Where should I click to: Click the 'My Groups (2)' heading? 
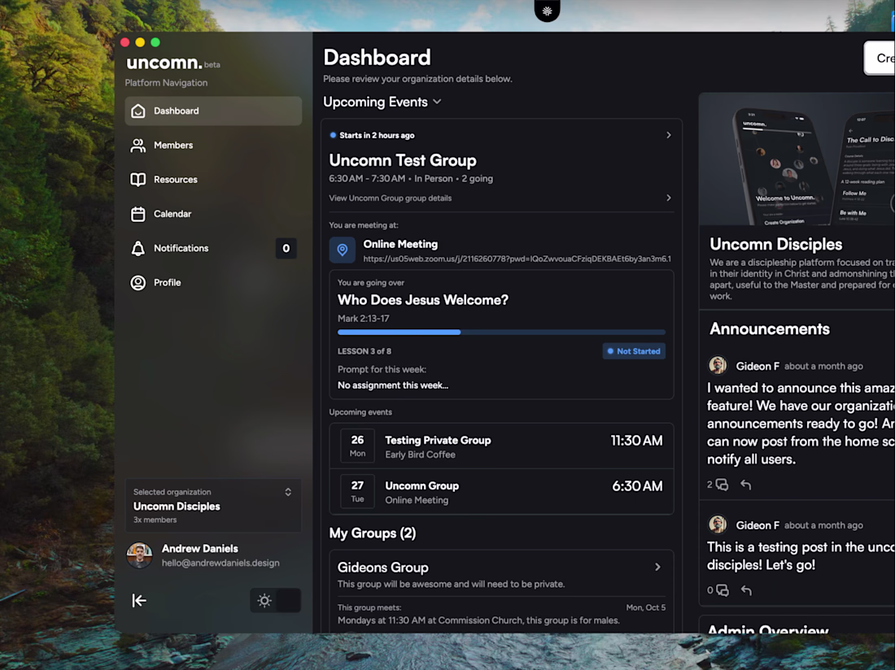(372, 533)
